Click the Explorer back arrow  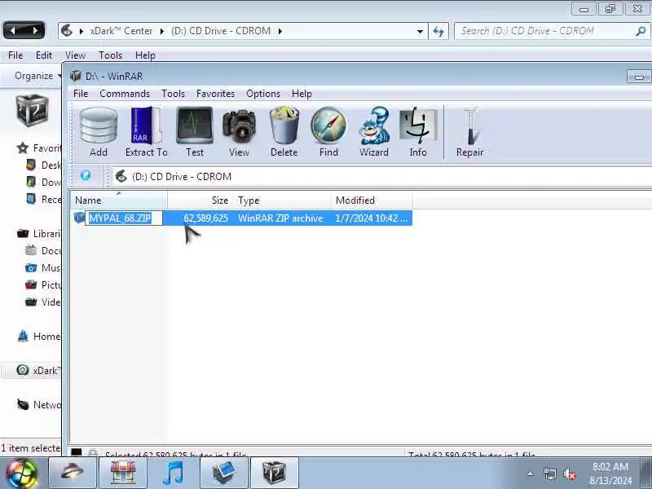13,30
